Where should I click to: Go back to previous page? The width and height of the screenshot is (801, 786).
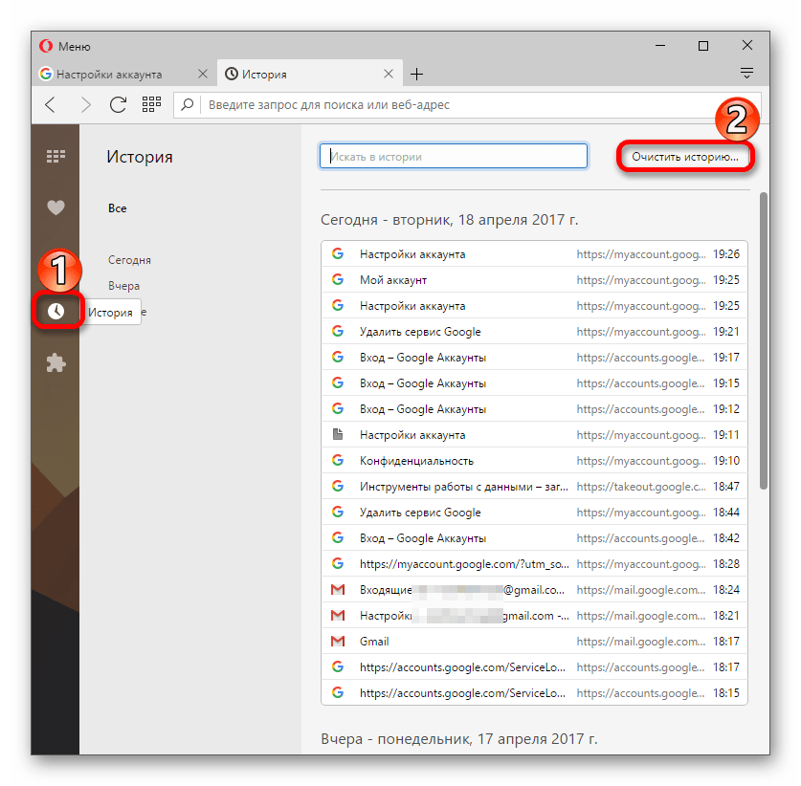50,104
